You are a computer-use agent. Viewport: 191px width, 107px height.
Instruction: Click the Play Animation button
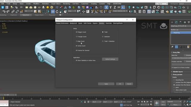(x=144, y=102)
